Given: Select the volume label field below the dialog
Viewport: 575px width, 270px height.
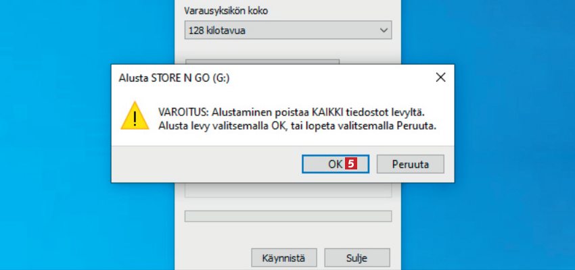Looking at the screenshot, I should (x=288, y=190).
